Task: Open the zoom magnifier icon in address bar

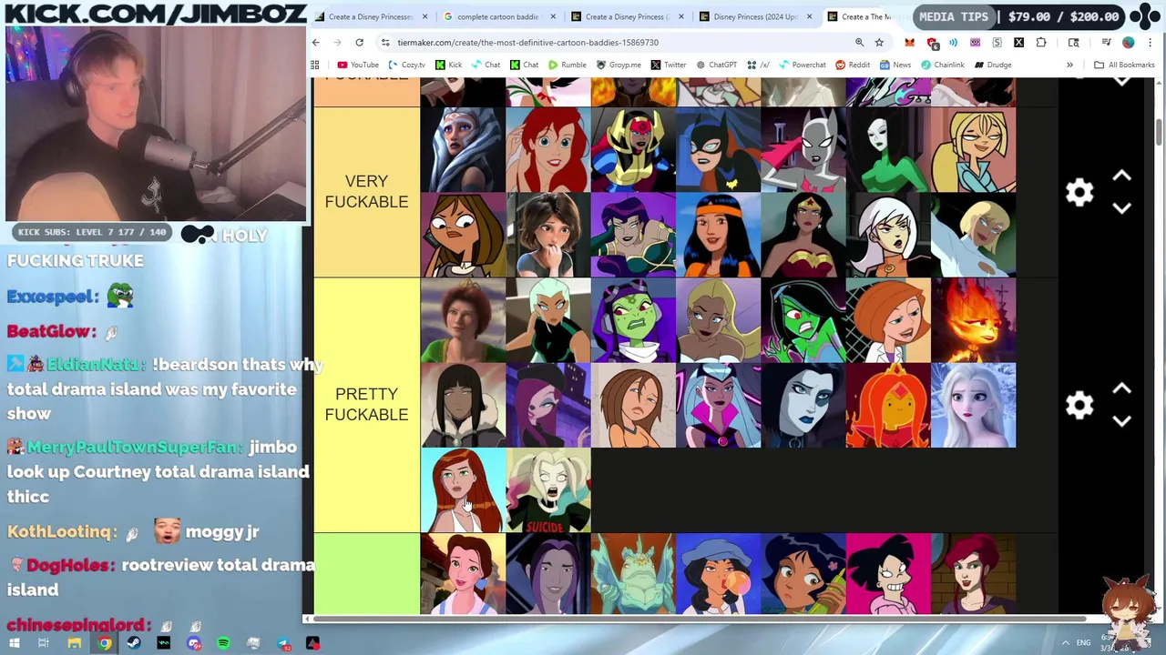Action: (859, 43)
